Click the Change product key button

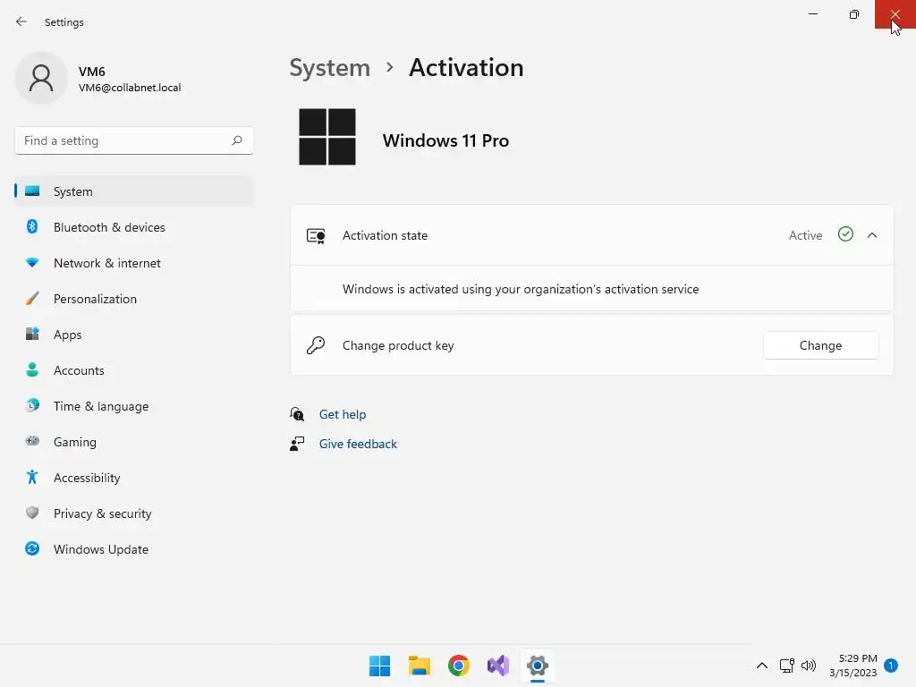(820, 345)
